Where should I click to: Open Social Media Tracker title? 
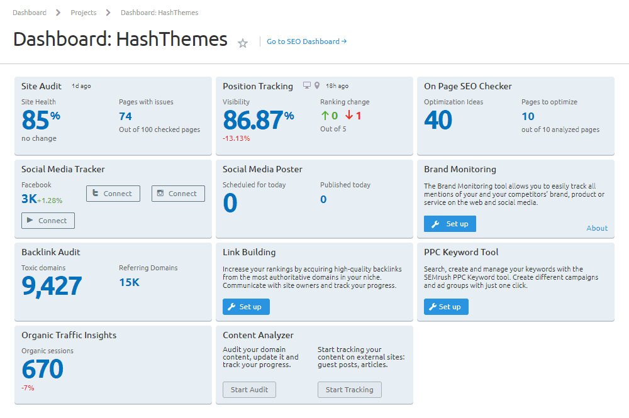pos(63,169)
